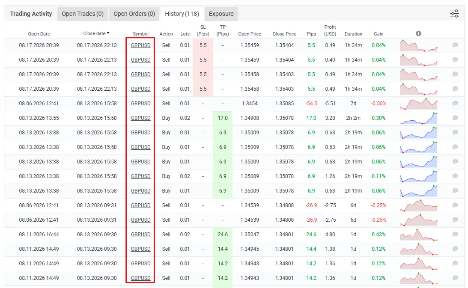Sort by the Profit (USD) column header

pos(330,30)
